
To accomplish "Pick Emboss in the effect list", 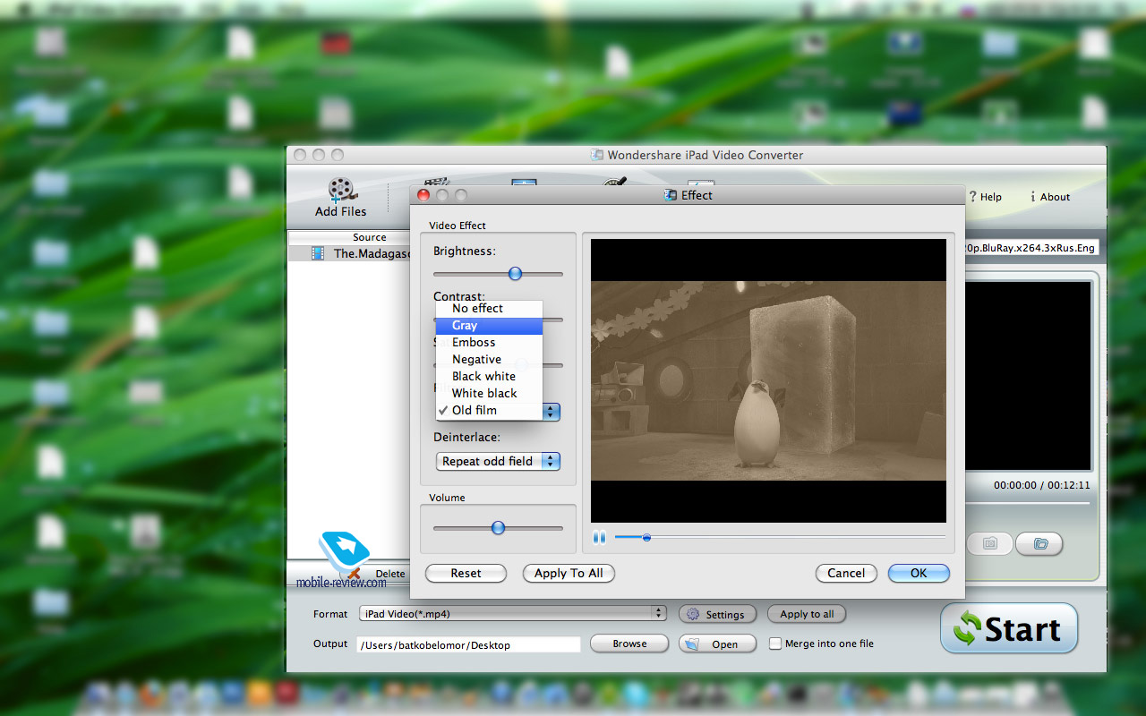I will [x=489, y=343].
